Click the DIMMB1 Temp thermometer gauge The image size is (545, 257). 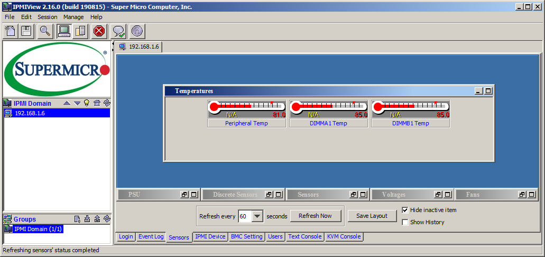pos(411,109)
